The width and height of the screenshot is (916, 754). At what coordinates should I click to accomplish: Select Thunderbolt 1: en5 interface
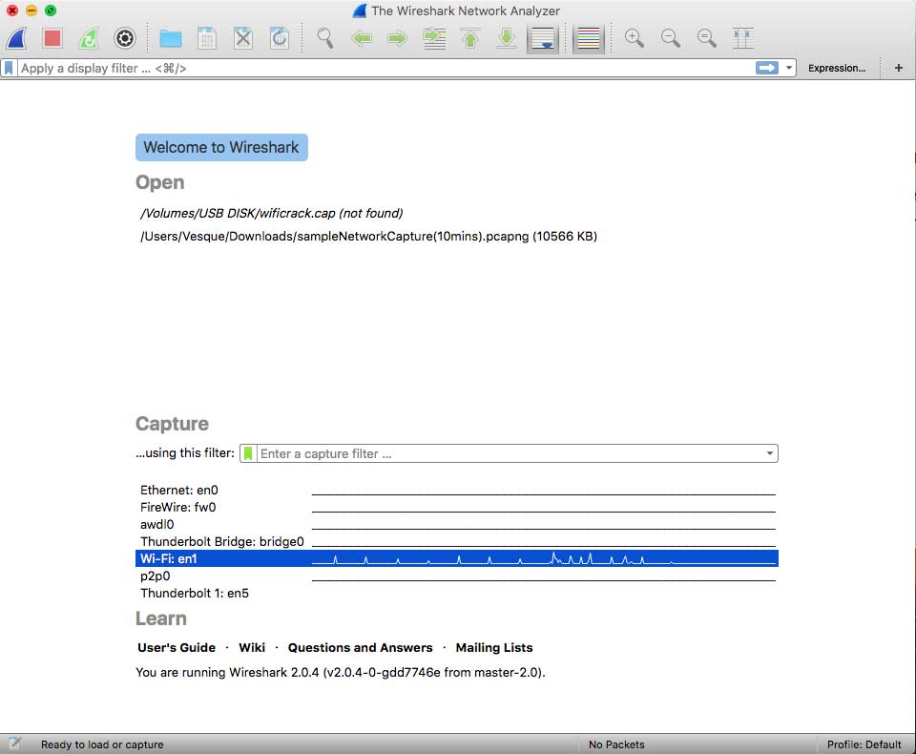[457, 594]
